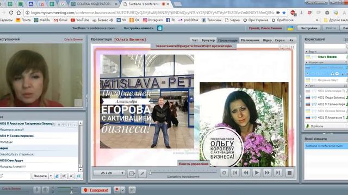Switch to the Малювання tab
Image resolution: width=348 pixels, height=195 pixels.
click(x=250, y=40)
